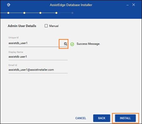This screenshot has height=124, width=142.
Task: Focus the Display Name input field
Action: point(38,57)
